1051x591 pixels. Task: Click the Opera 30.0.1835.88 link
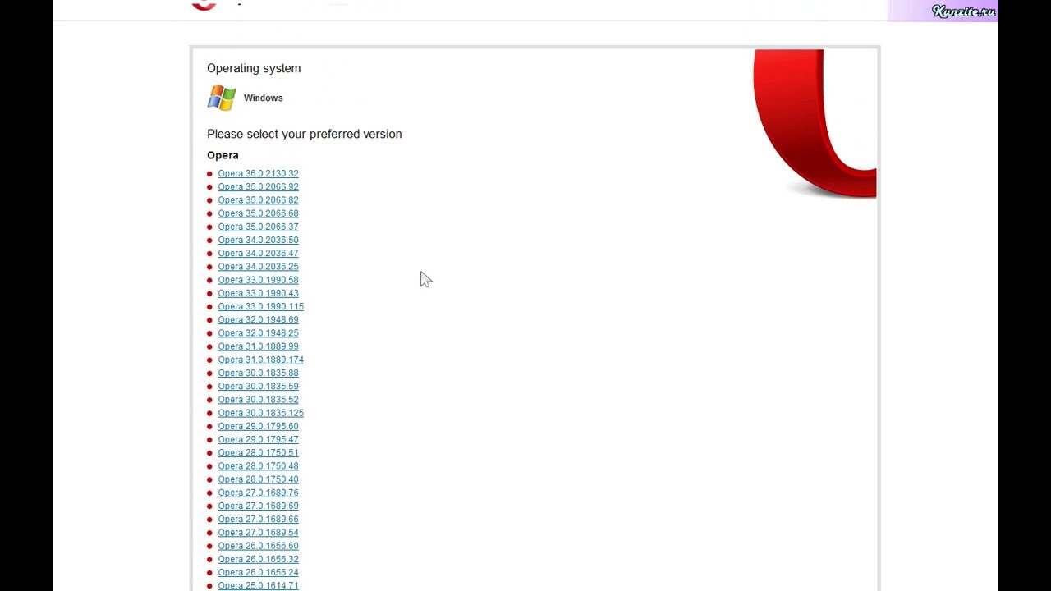[258, 373]
